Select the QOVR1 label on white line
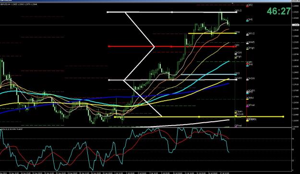The height and width of the screenshot is (174, 300). (x=239, y=78)
